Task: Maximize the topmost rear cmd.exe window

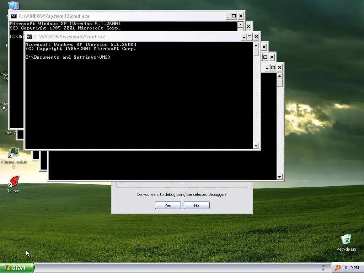Action: [234, 16]
